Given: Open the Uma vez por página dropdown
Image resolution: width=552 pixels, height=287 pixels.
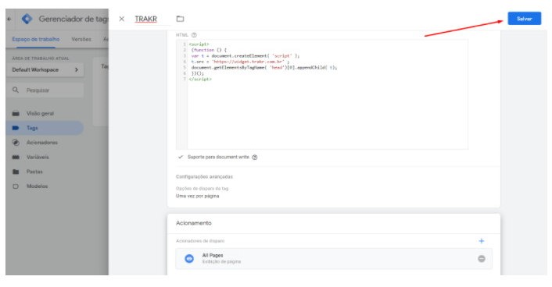Looking at the screenshot, I should point(198,196).
